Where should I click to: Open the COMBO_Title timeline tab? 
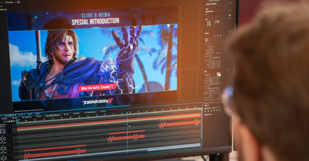(x=27, y=117)
